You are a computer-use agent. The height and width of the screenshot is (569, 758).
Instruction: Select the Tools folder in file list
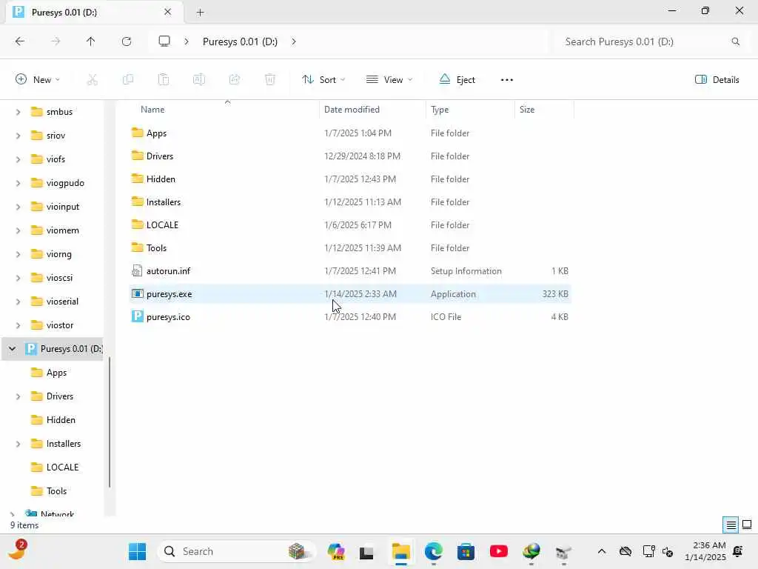[x=350, y=248]
